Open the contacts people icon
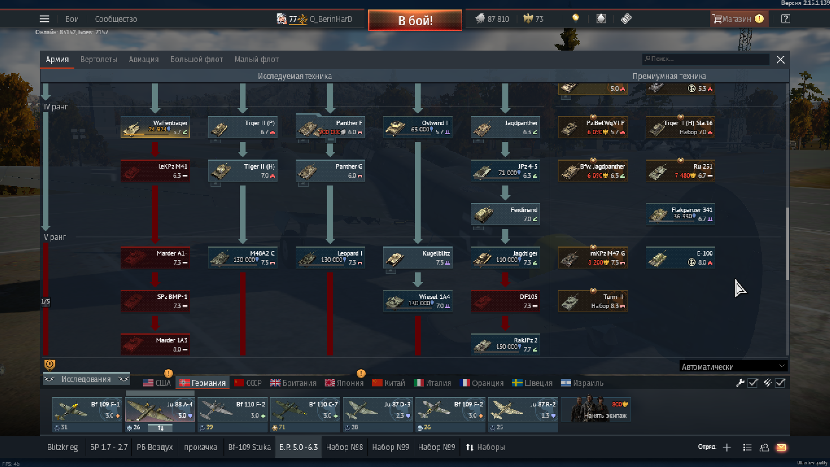Viewport: 830px width, 467px height. (764, 448)
